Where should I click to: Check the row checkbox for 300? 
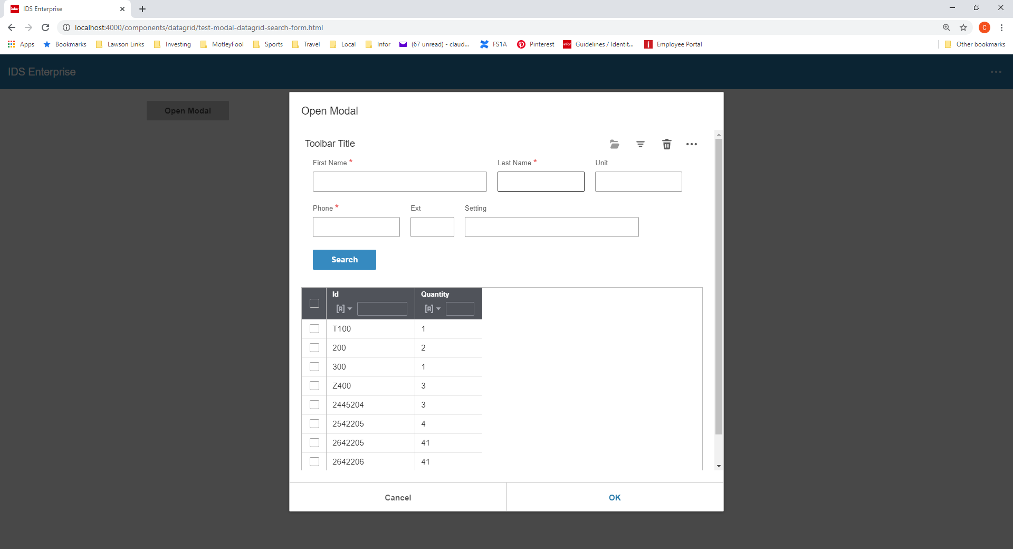(x=314, y=367)
